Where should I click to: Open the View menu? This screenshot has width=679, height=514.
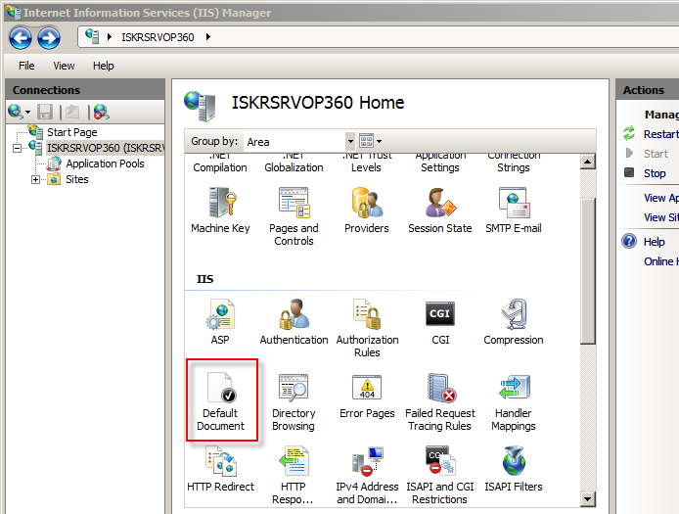pyautogui.click(x=64, y=66)
